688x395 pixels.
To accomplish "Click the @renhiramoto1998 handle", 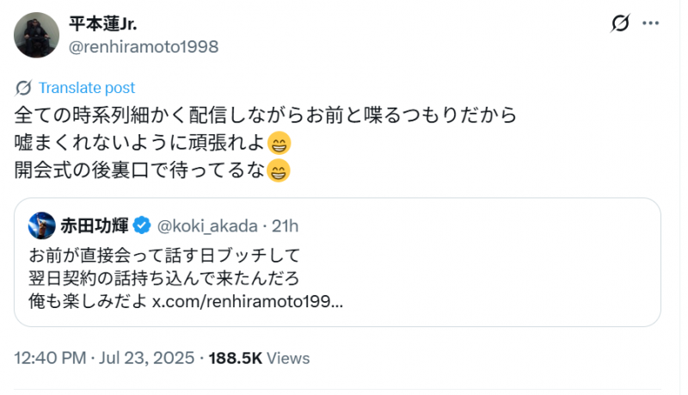I will 144,46.
